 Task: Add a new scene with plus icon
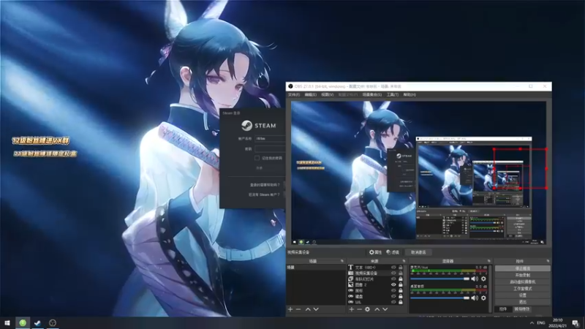tap(290, 309)
